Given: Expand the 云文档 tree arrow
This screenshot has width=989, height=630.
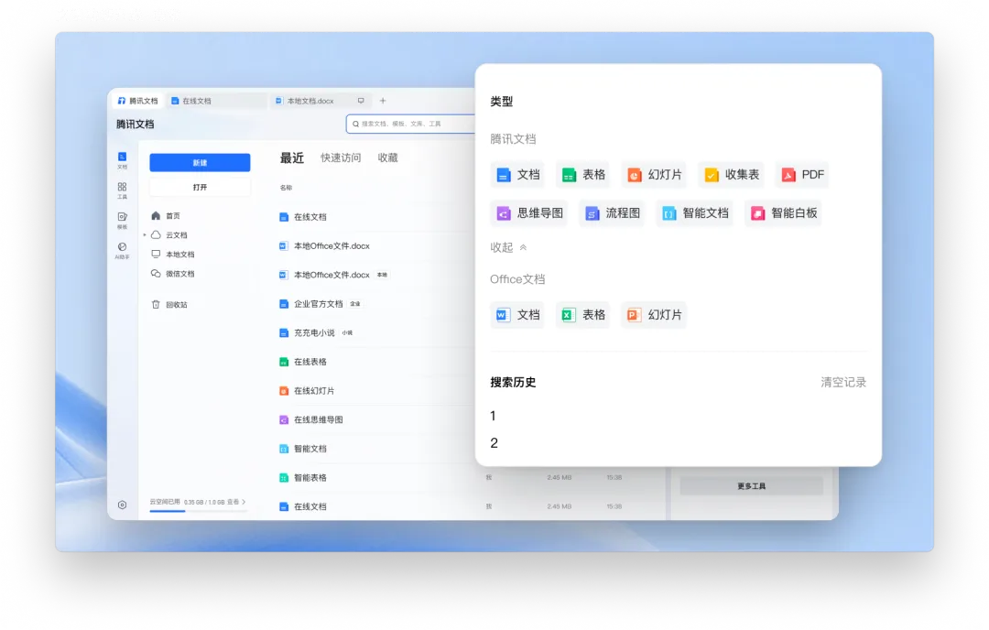Looking at the screenshot, I should (145, 235).
